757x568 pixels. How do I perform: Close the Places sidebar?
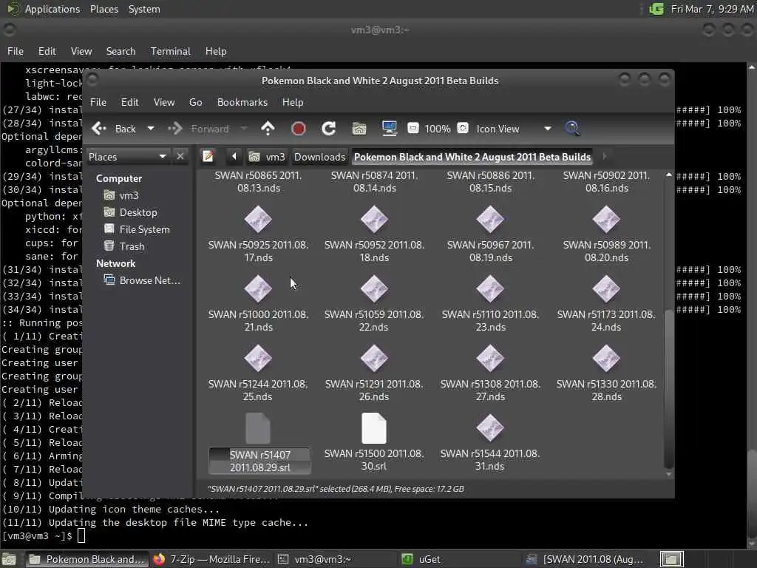180,157
